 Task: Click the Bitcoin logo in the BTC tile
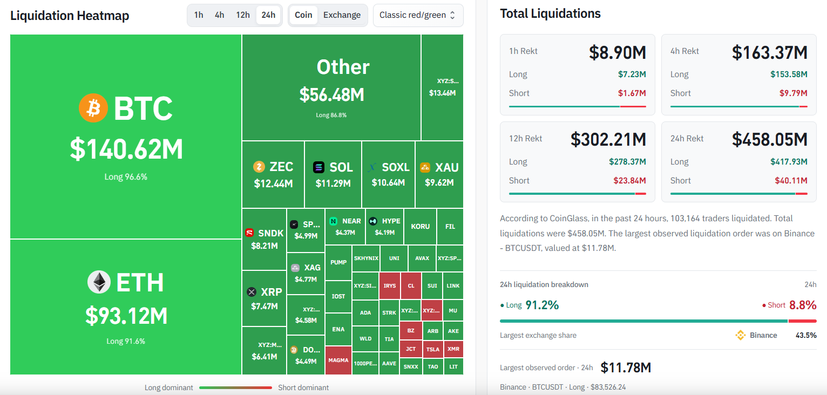93,108
